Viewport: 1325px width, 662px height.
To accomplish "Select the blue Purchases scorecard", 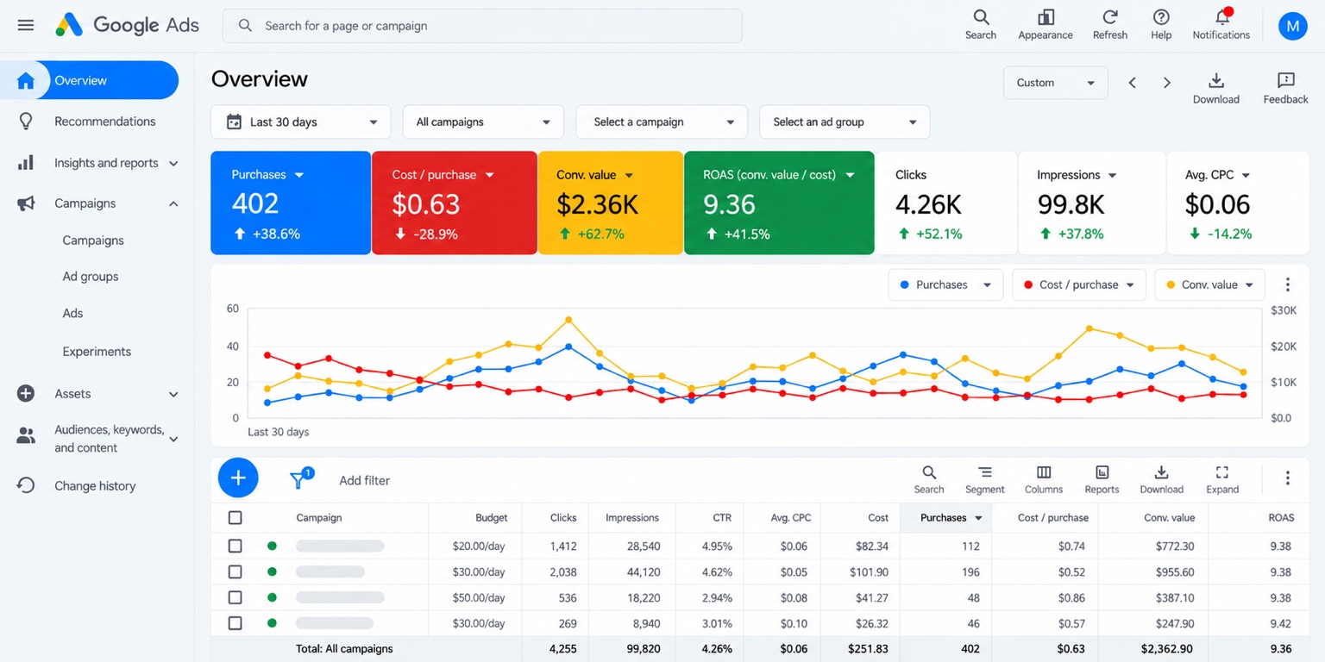I will 291,203.
